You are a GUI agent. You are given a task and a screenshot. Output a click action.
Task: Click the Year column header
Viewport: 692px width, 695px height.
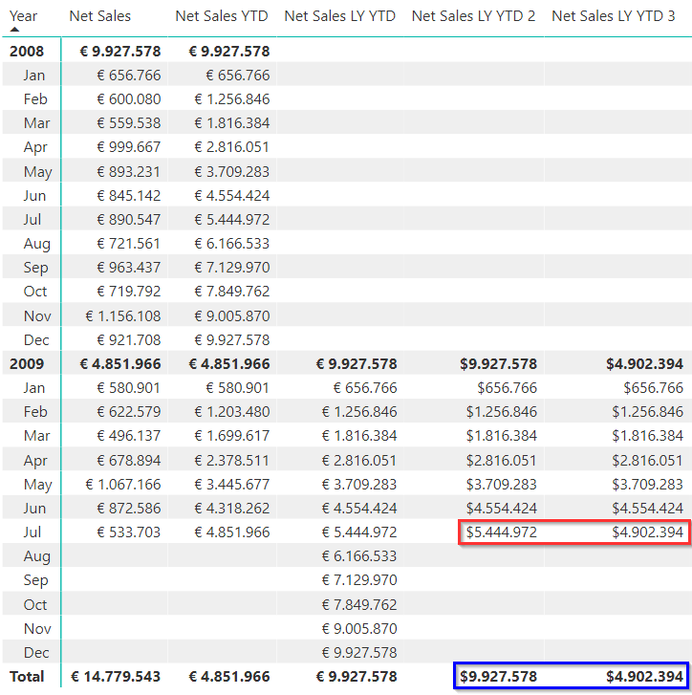(x=23, y=15)
